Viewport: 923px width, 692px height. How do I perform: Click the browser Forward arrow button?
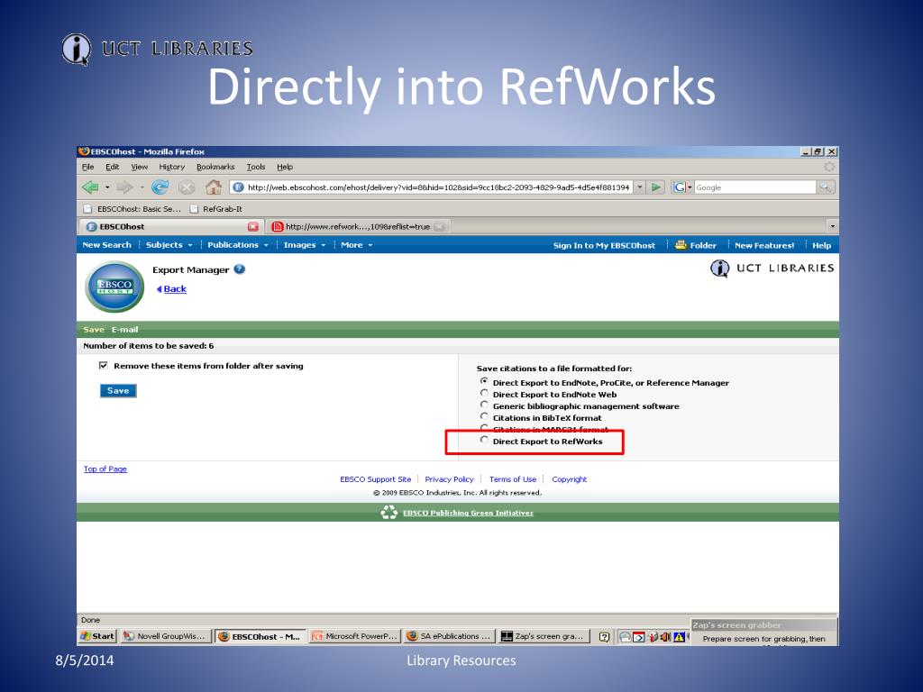pos(124,187)
